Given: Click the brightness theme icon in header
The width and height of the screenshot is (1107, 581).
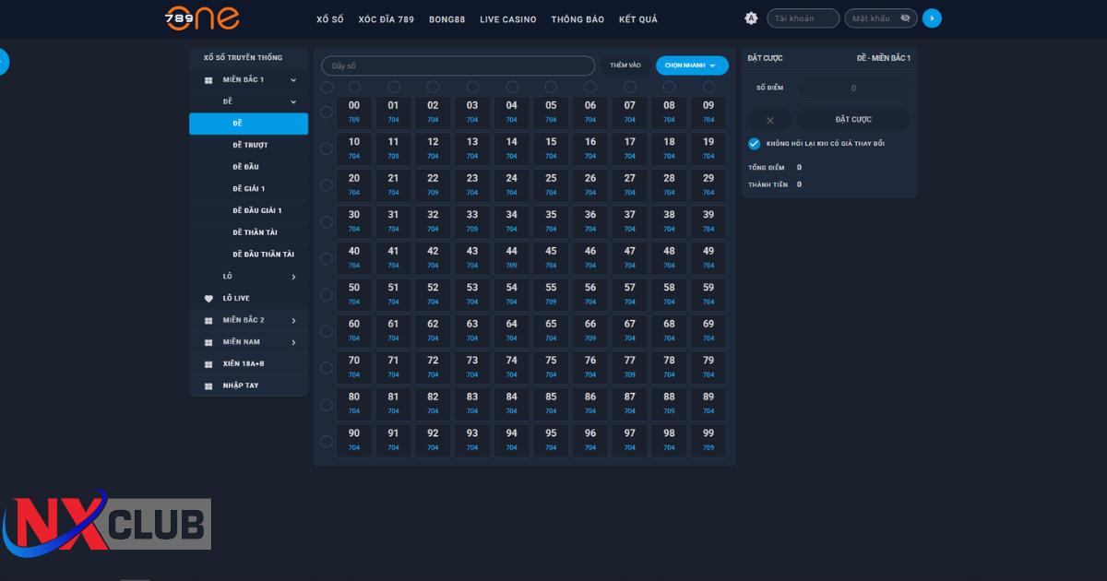Looking at the screenshot, I should [x=751, y=18].
